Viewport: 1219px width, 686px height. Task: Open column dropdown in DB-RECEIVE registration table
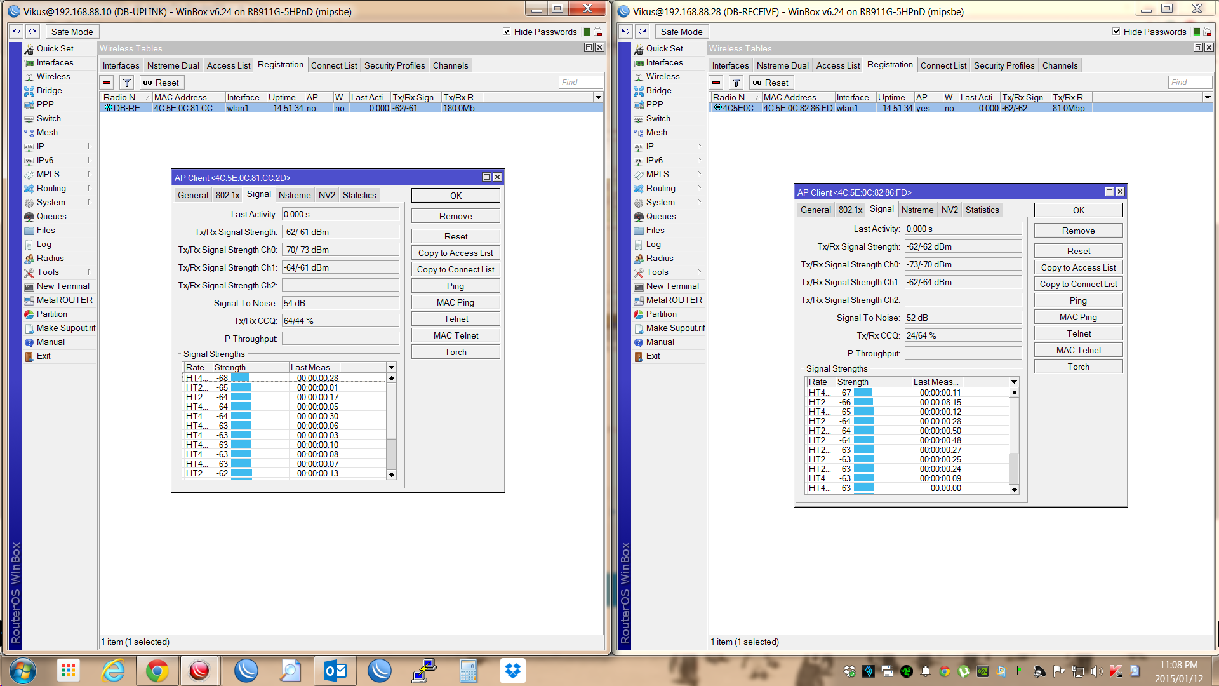(x=1208, y=97)
